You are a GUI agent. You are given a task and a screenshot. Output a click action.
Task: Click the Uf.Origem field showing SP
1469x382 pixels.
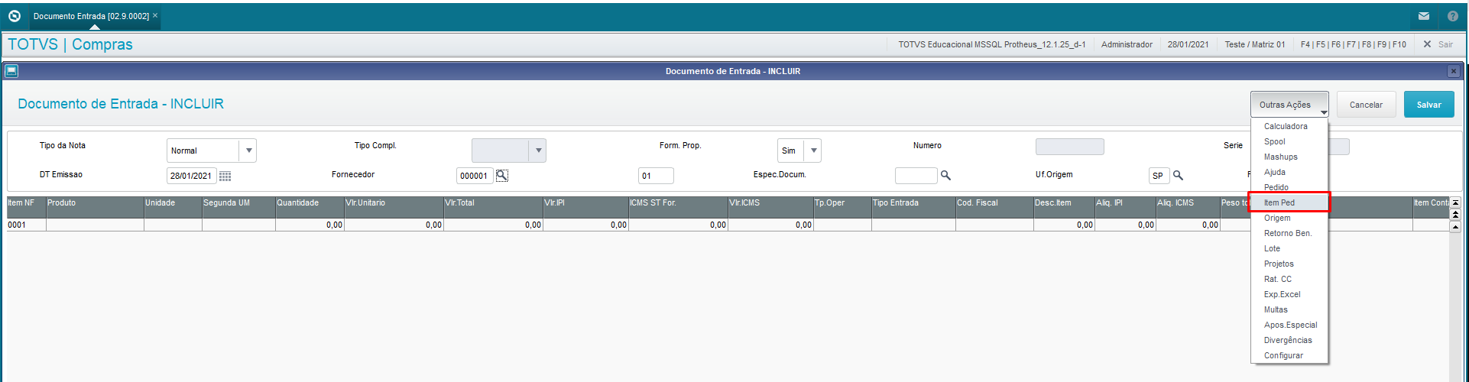click(1159, 176)
